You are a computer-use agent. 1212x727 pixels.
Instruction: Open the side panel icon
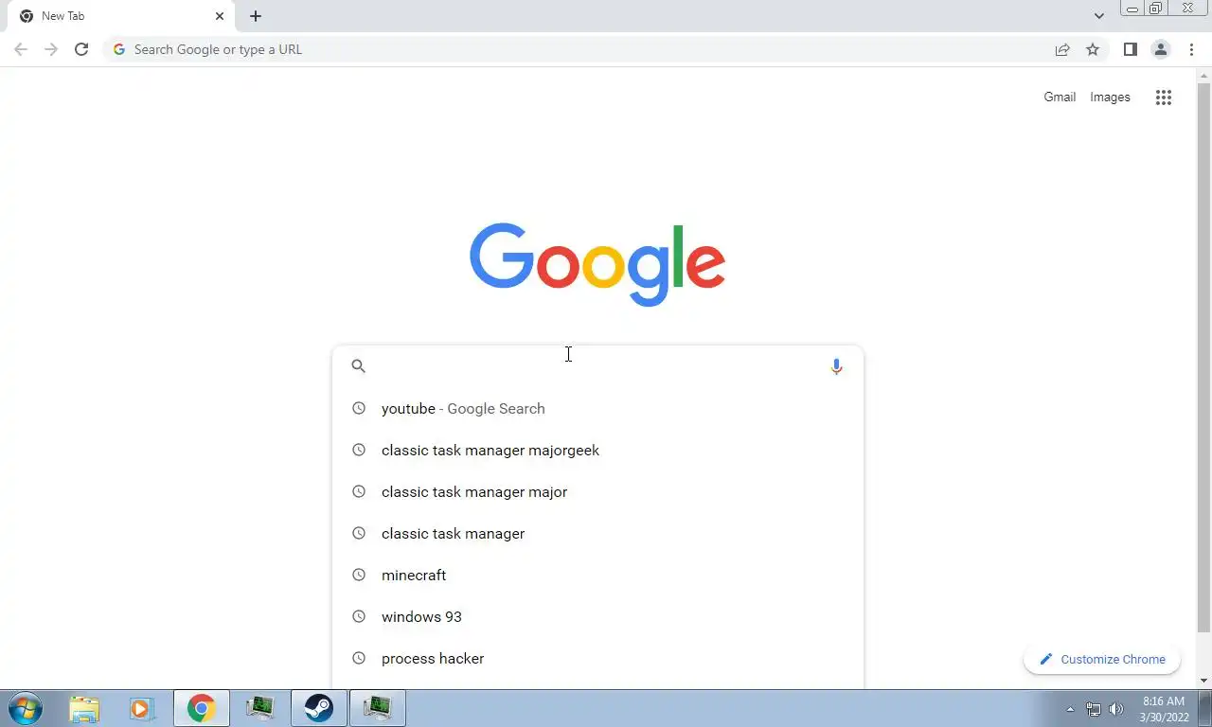(x=1130, y=49)
